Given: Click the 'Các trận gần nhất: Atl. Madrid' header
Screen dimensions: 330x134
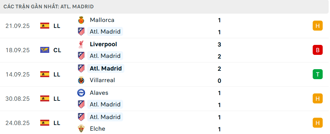Looking at the screenshot, I should coord(49,6).
